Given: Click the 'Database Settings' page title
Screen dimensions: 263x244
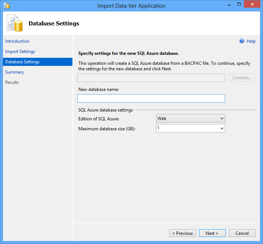Looking at the screenshot, I should click(x=54, y=23).
